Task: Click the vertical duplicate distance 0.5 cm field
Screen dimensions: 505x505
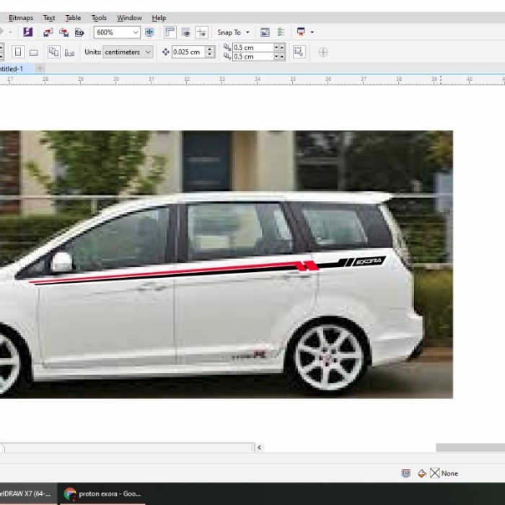Action: tap(252, 56)
